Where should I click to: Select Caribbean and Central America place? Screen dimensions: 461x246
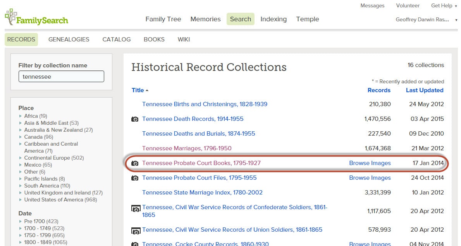(x=51, y=147)
